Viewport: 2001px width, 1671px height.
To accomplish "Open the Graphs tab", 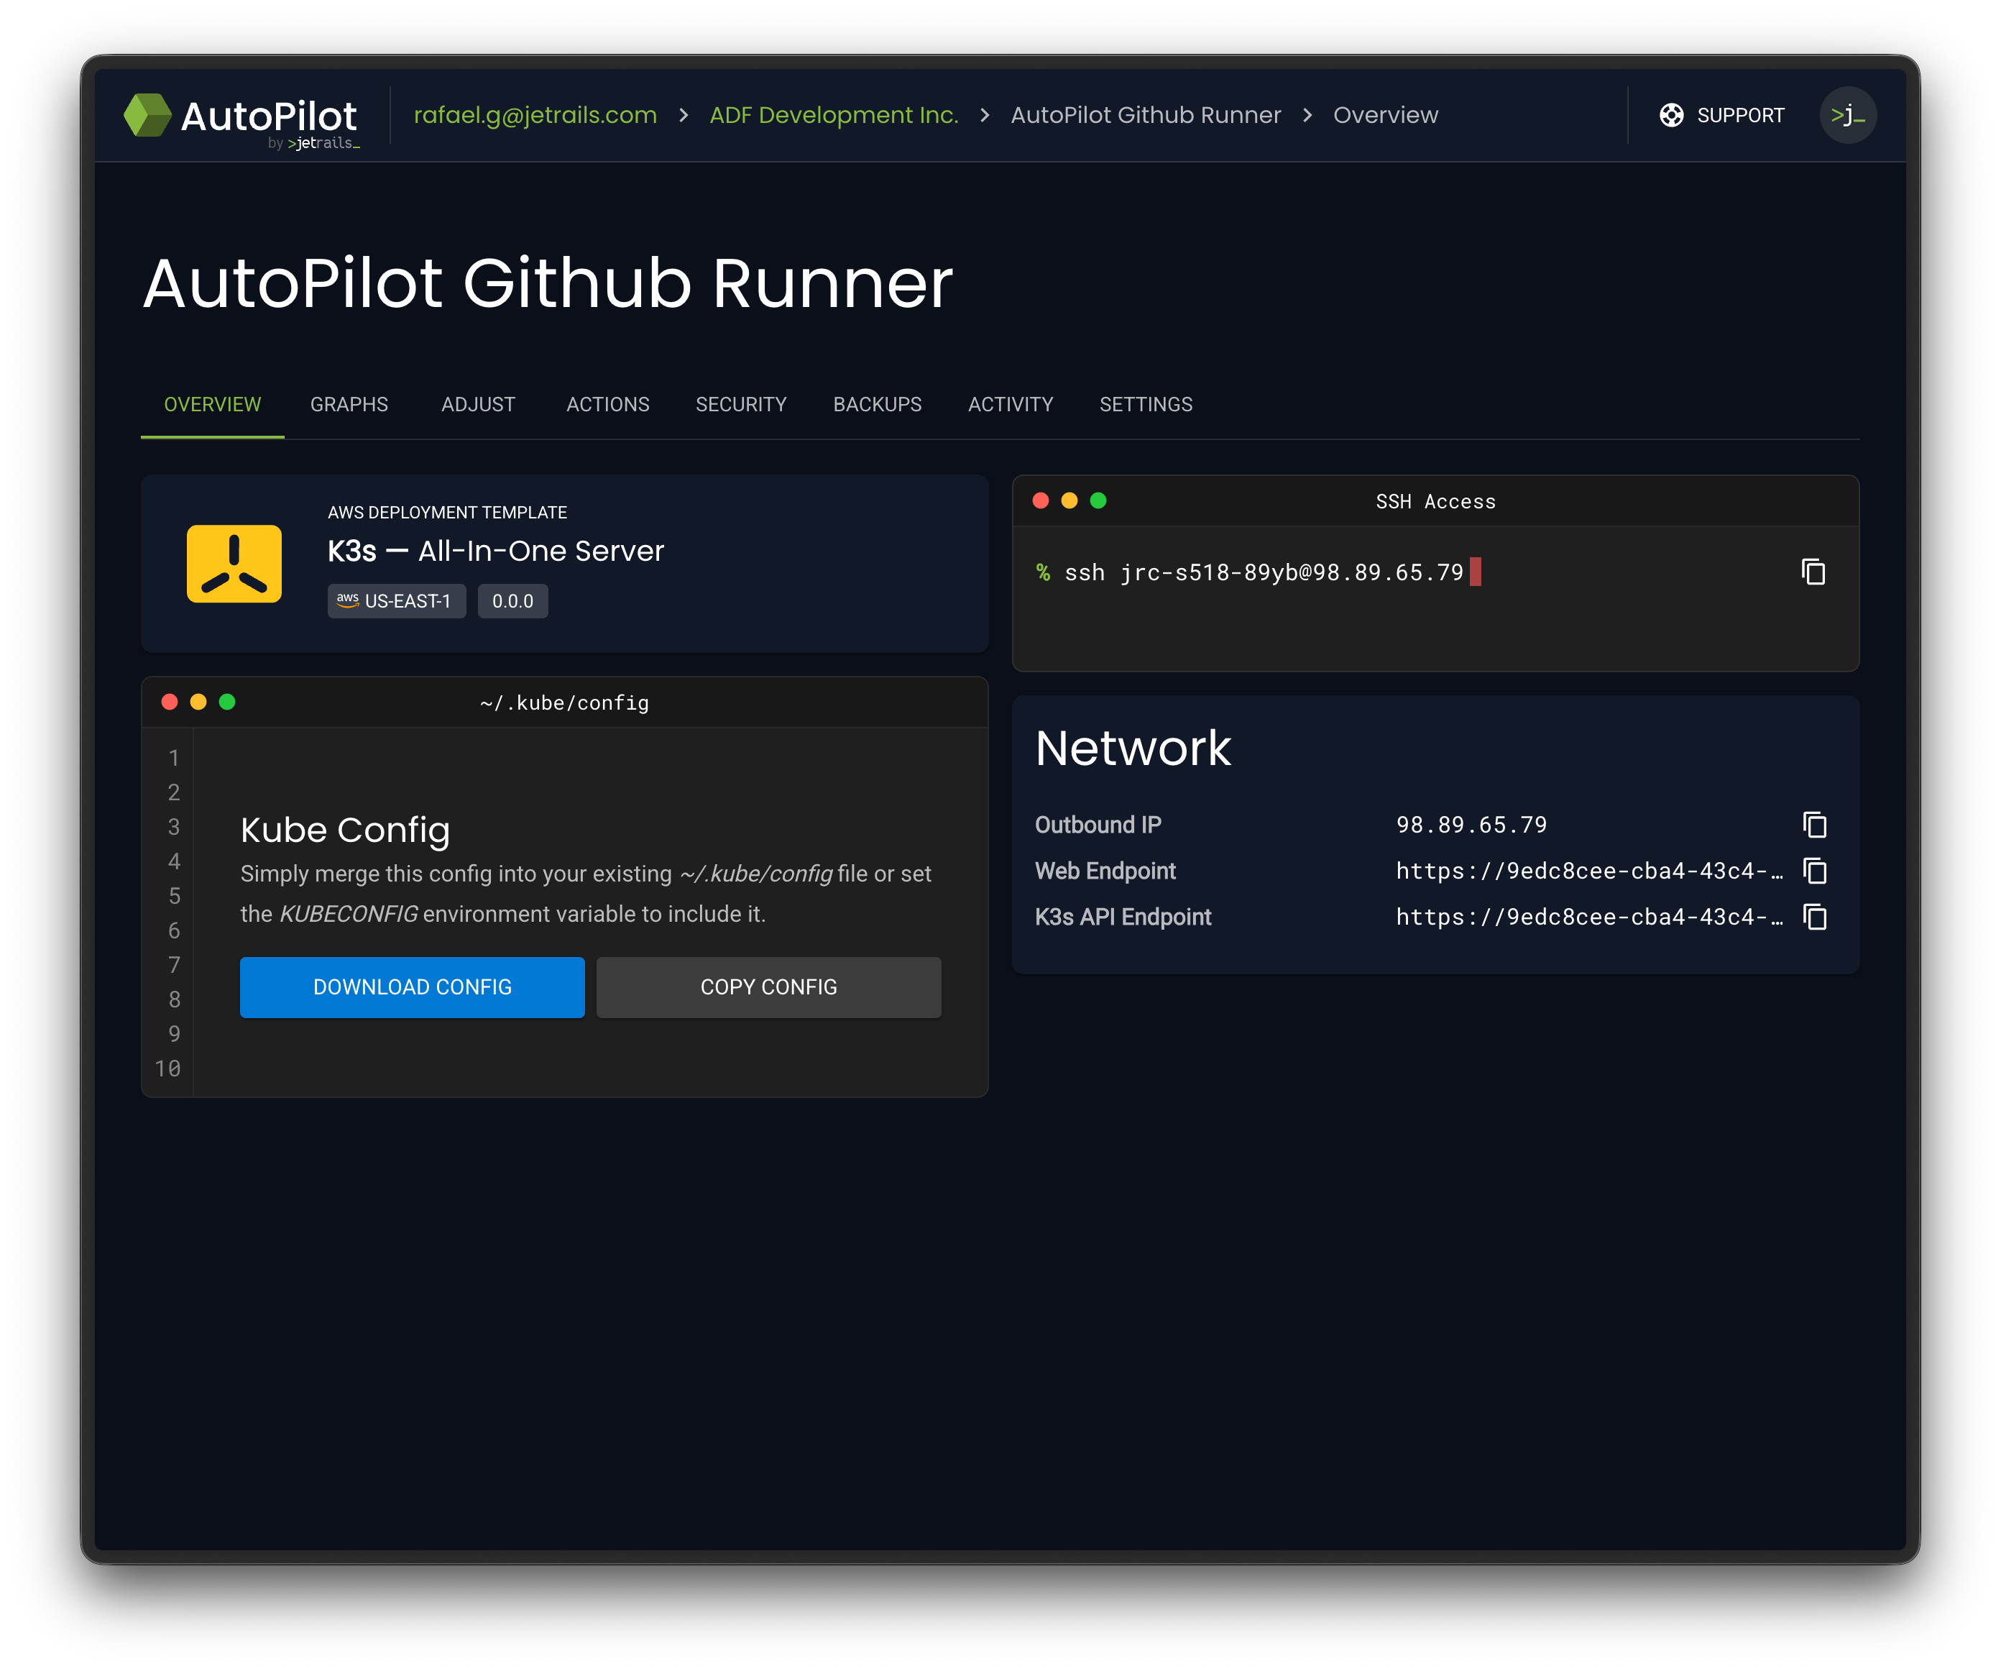I will [349, 404].
